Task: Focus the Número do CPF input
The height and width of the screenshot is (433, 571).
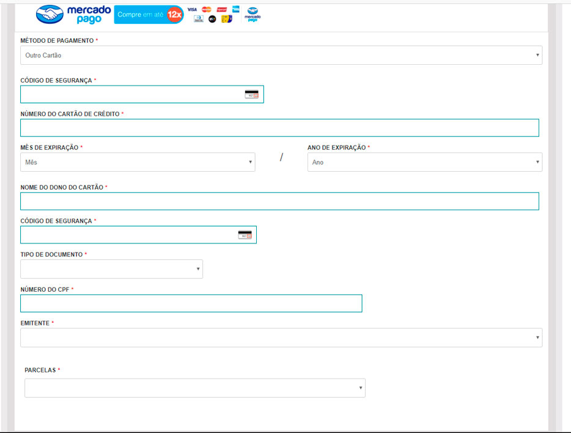Action: [x=191, y=303]
